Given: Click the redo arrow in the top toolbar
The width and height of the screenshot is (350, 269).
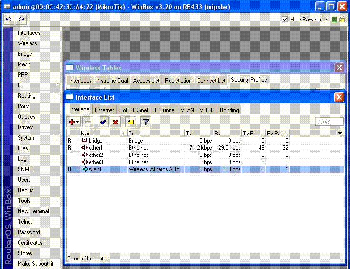Looking at the screenshot, I should [x=20, y=19].
